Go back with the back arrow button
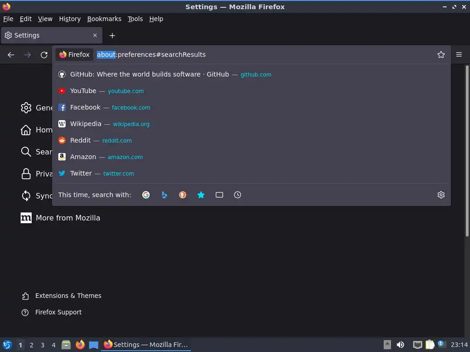This screenshot has width=470, height=352. [11, 55]
